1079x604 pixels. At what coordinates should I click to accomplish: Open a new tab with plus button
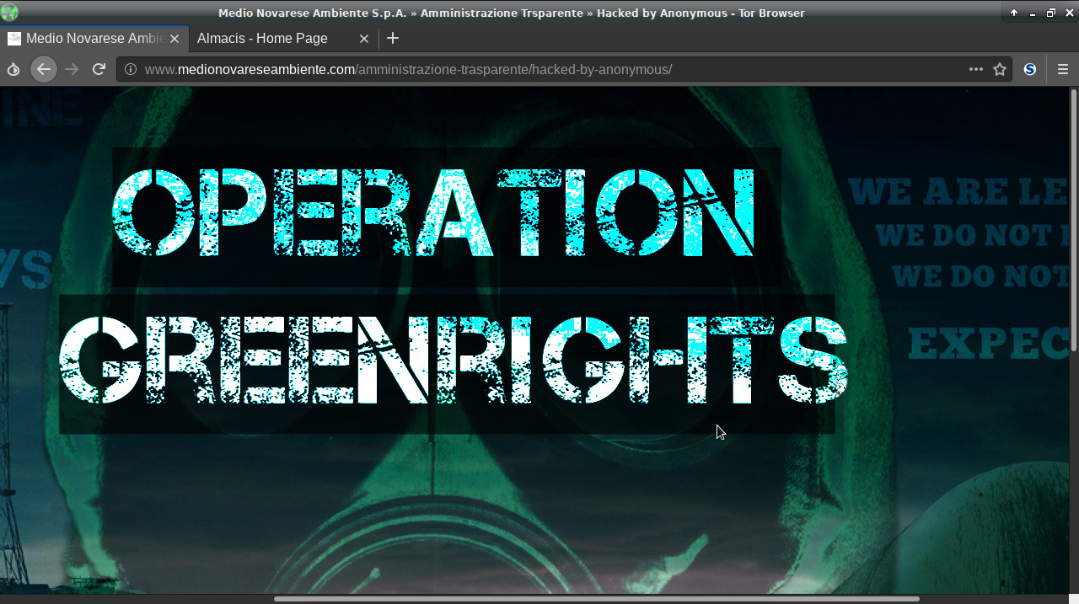point(393,38)
